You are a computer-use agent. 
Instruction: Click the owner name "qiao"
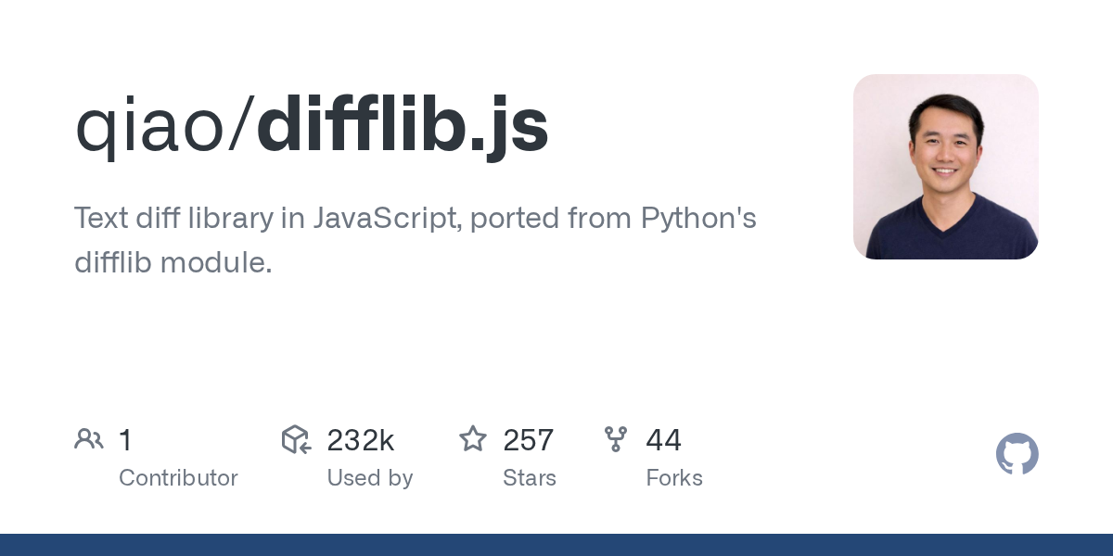pos(149,127)
